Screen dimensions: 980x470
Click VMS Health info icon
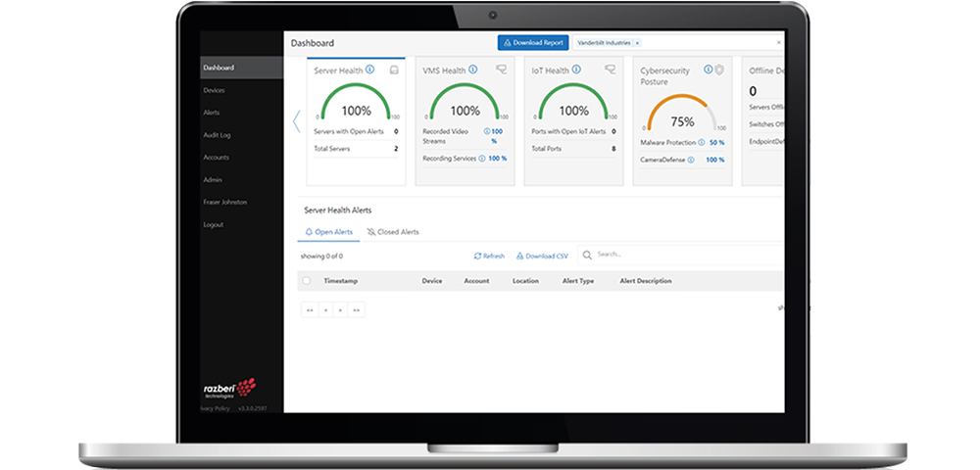click(473, 70)
